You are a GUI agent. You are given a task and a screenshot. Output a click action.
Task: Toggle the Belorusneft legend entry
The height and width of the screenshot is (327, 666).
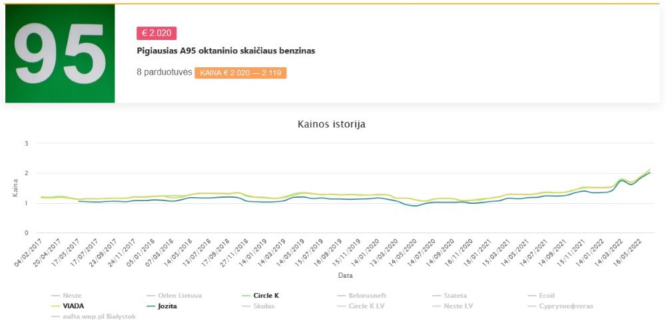[x=362, y=296]
